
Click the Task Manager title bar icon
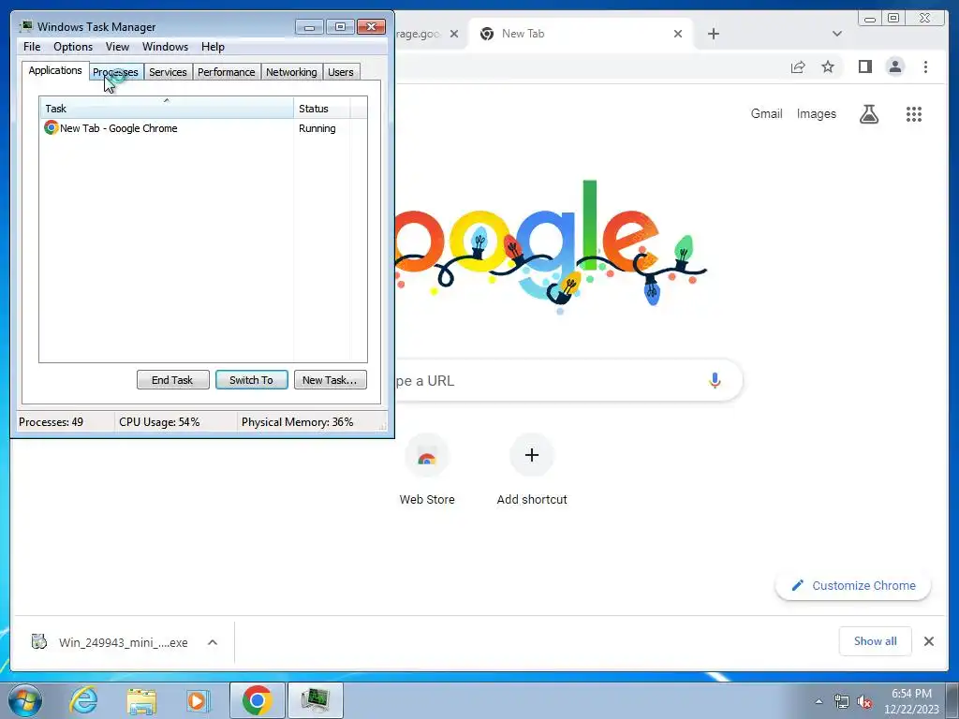(26, 26)
